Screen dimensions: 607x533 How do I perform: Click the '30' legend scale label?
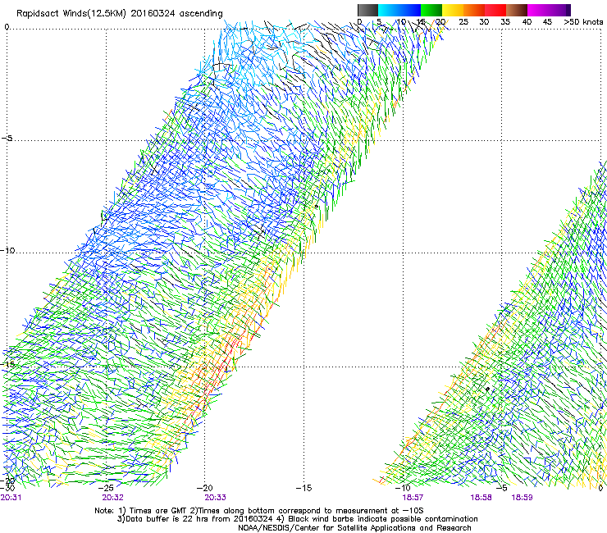coord(484,22)
